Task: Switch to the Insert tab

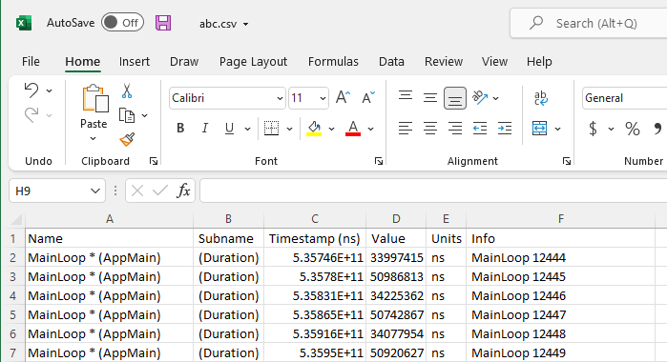Action: (x=134, y=62)
